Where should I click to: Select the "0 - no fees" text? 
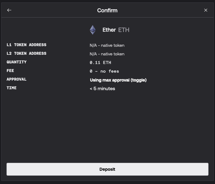click(x=104, y=71)
